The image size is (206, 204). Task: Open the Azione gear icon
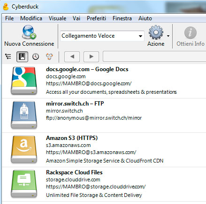click(x=156, y=32)
